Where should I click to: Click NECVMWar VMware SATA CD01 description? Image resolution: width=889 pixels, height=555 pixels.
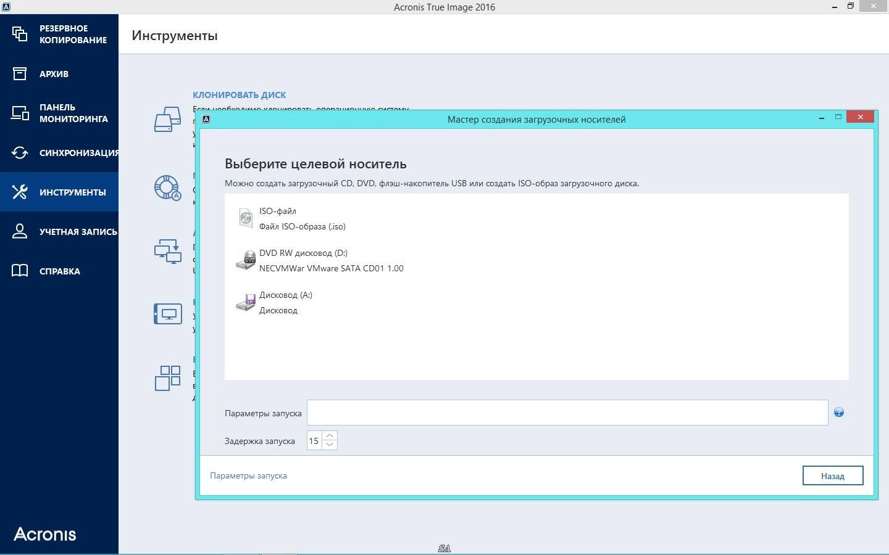332,268
